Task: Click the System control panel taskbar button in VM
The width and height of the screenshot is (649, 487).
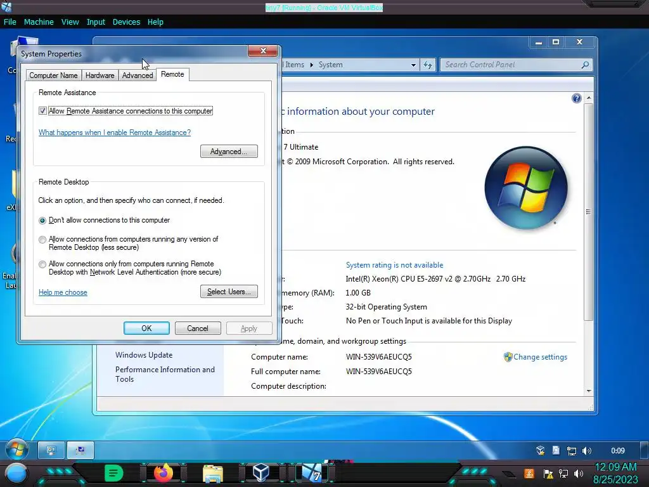Action: click(x=80, y=450)
